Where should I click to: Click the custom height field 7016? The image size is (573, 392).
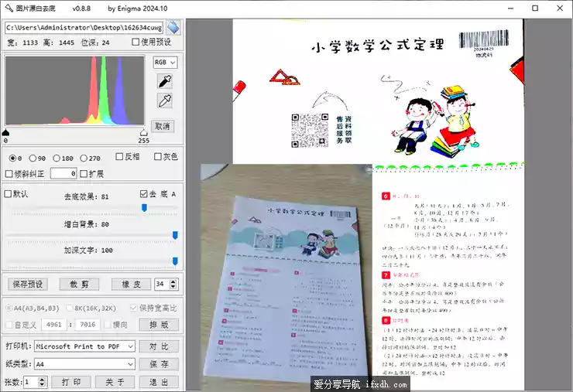(87, 325)
